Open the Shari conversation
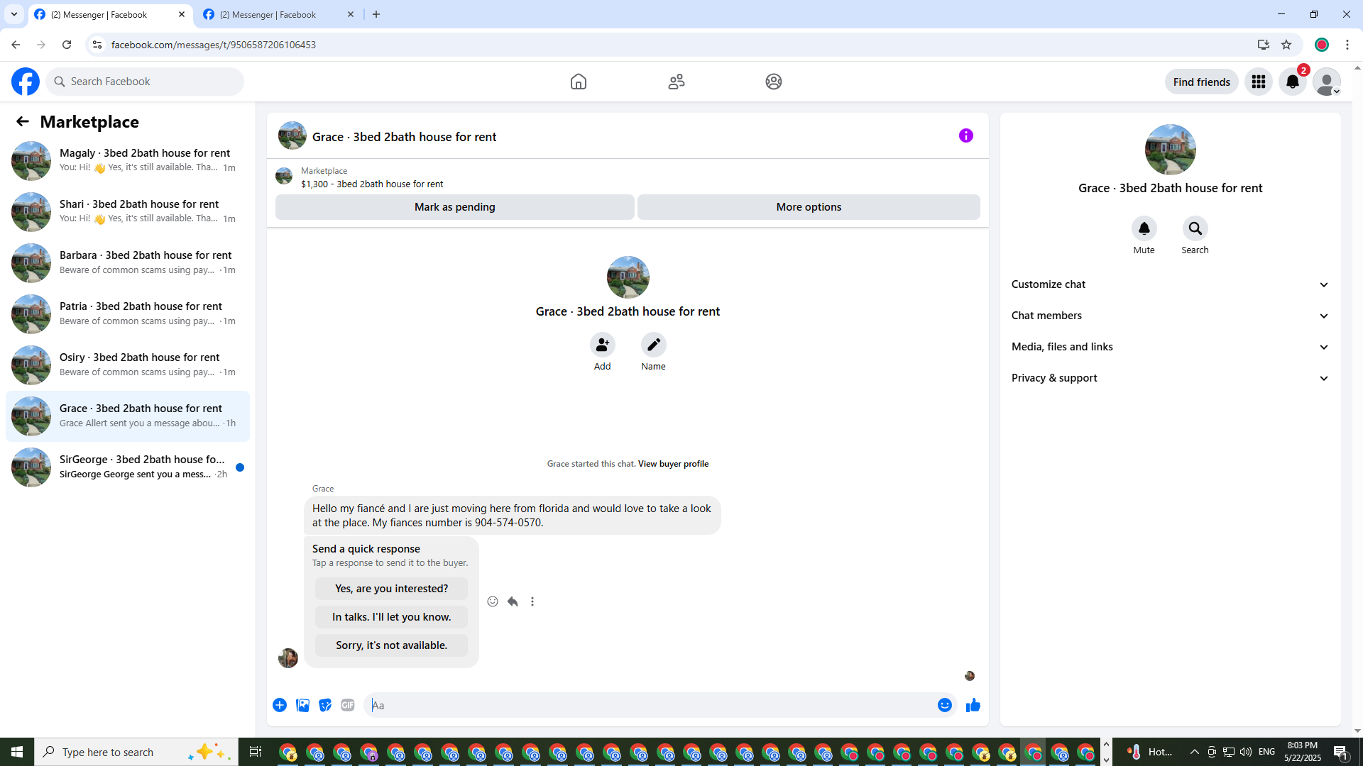The height and width of the screenshot is (766, 1363). [x=128, y=212]
